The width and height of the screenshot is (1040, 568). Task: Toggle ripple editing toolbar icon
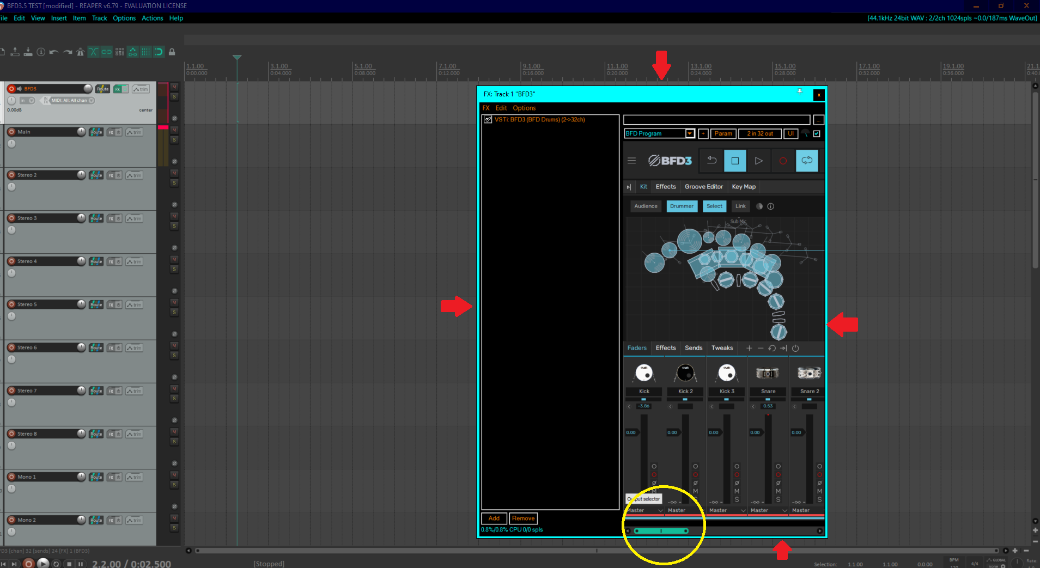pos(120,52)
